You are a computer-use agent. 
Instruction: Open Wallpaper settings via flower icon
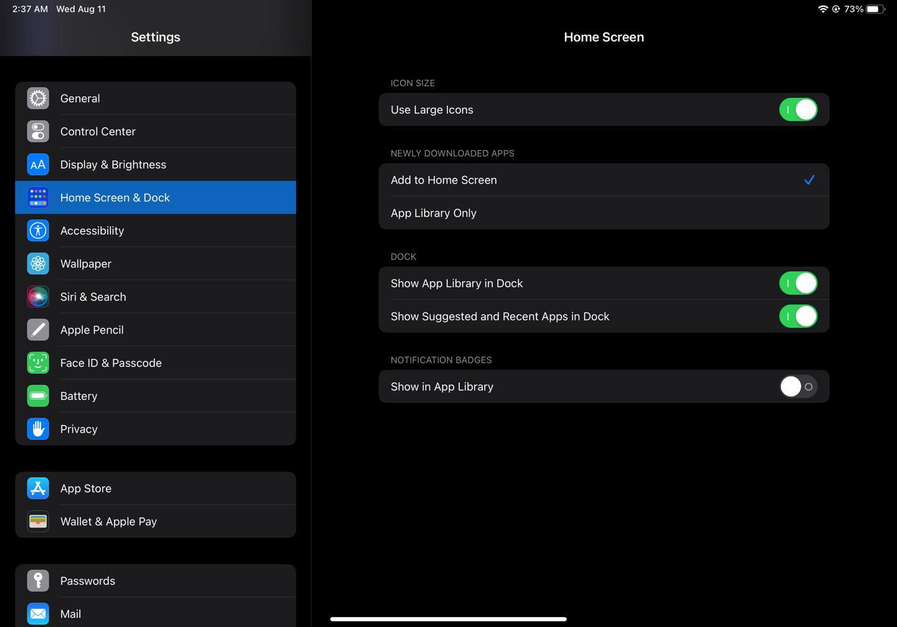click(38, 263)
